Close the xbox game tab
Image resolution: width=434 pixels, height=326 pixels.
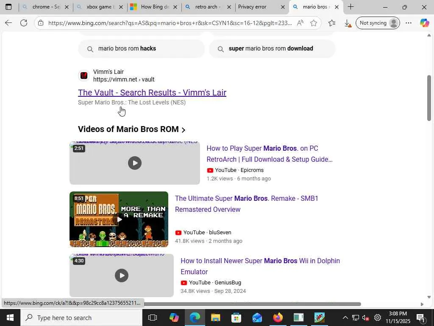(121, 7)
